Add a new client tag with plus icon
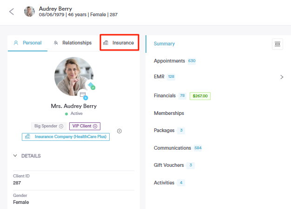The image size is (291, 209). coord(119,131)
